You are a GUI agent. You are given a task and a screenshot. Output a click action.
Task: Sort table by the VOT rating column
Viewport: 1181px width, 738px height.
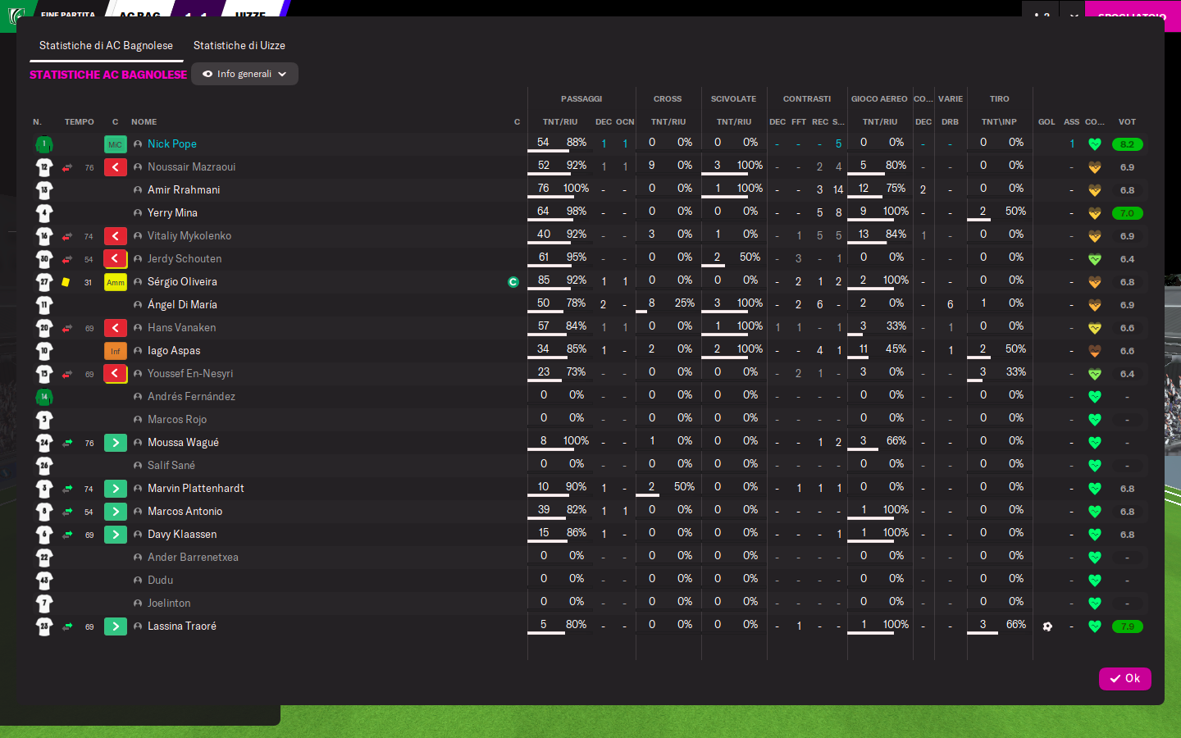[x=1127, y=121]
